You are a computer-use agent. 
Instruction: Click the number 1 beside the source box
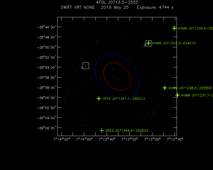click(82, 68)
